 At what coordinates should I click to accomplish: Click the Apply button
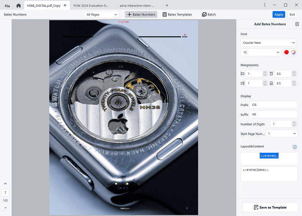tap(279, 14)
